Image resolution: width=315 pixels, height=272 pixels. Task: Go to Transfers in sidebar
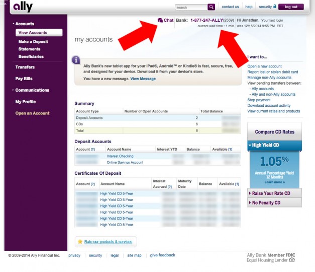pos(25,67)
